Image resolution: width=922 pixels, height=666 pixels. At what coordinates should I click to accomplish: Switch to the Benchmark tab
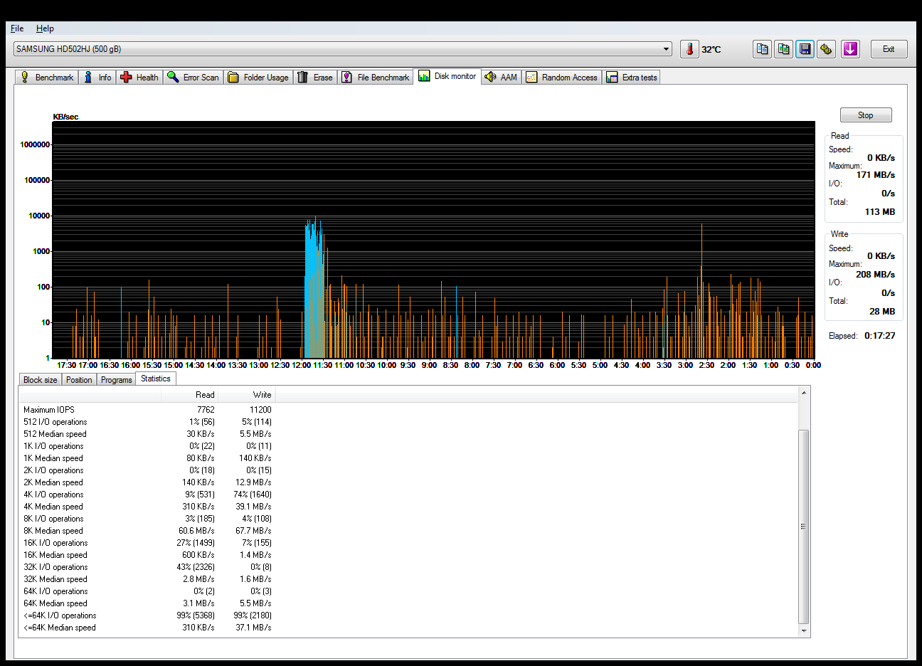pyautogui.click(x=47, y=78)
